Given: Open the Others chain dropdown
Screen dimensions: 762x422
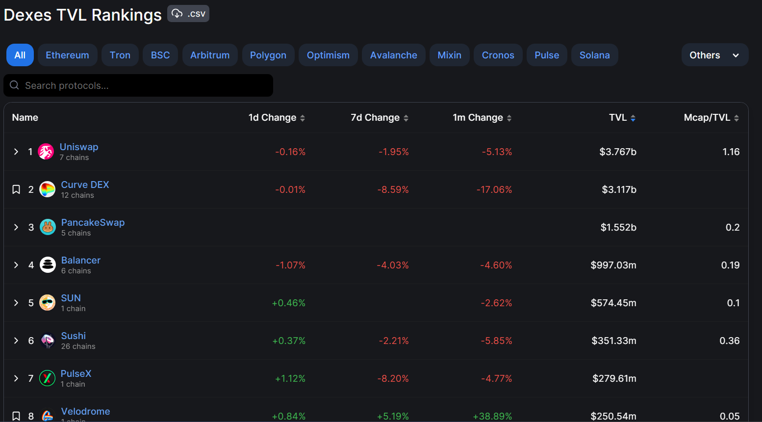Looking at the screenshot, I should 714,55.
